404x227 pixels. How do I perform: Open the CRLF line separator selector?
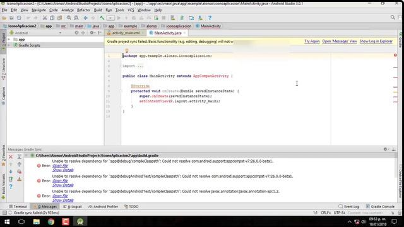coord(326,213)
